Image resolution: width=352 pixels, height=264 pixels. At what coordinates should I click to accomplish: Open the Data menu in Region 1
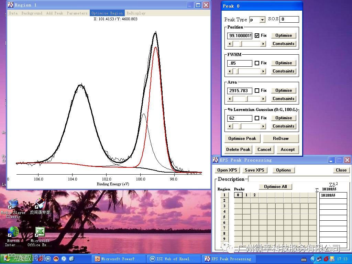tap(13, 13)
